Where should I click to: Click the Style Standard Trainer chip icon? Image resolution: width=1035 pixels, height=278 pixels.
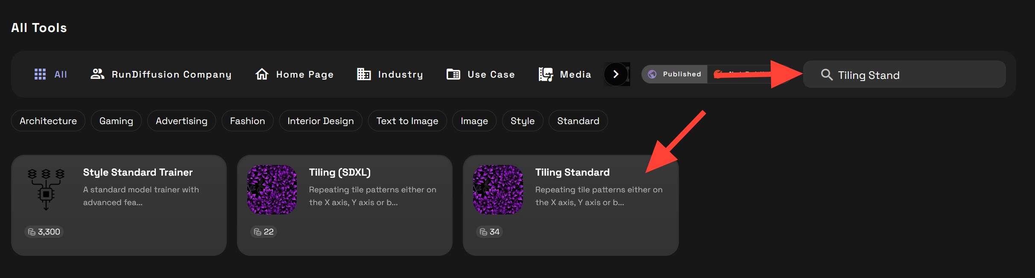point(46,190)
